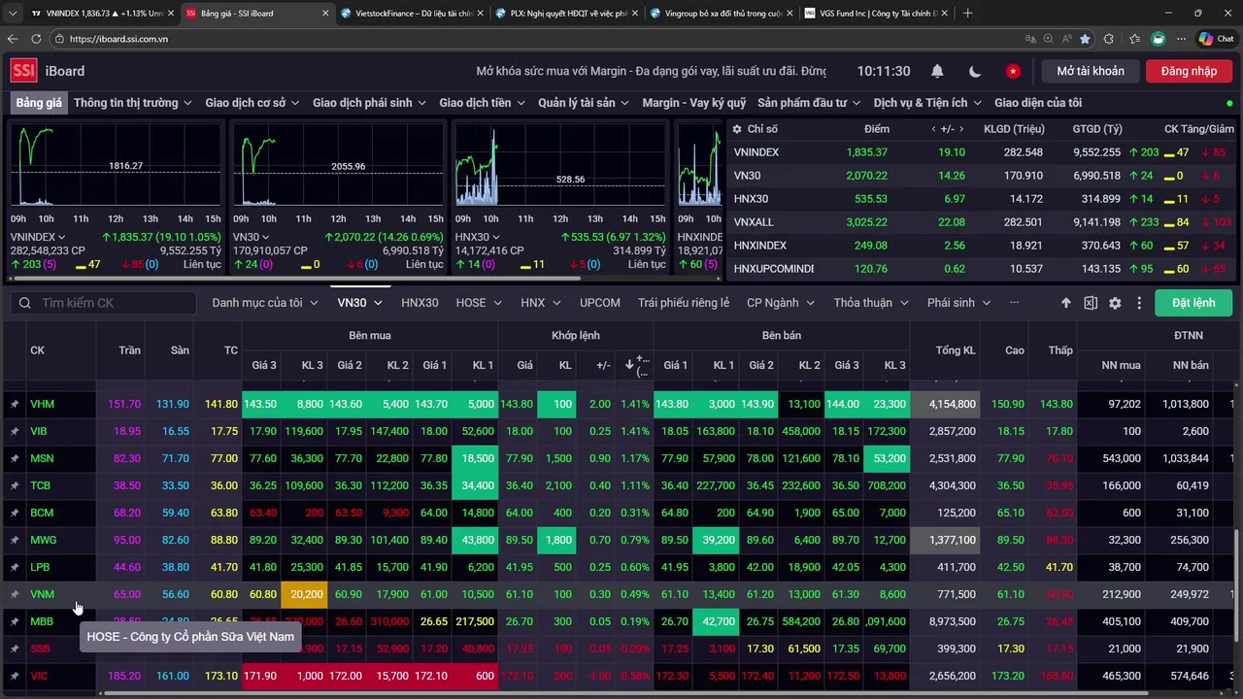The height and width of the screenshot is (699, 1243).
Task: Open browser extensions puzzle icon
Action: (1109, 39)
